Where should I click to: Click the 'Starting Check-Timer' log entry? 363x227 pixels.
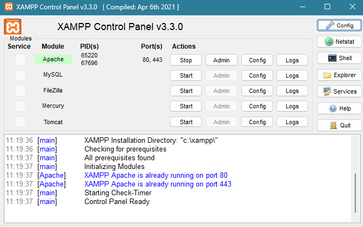point(118,193)
